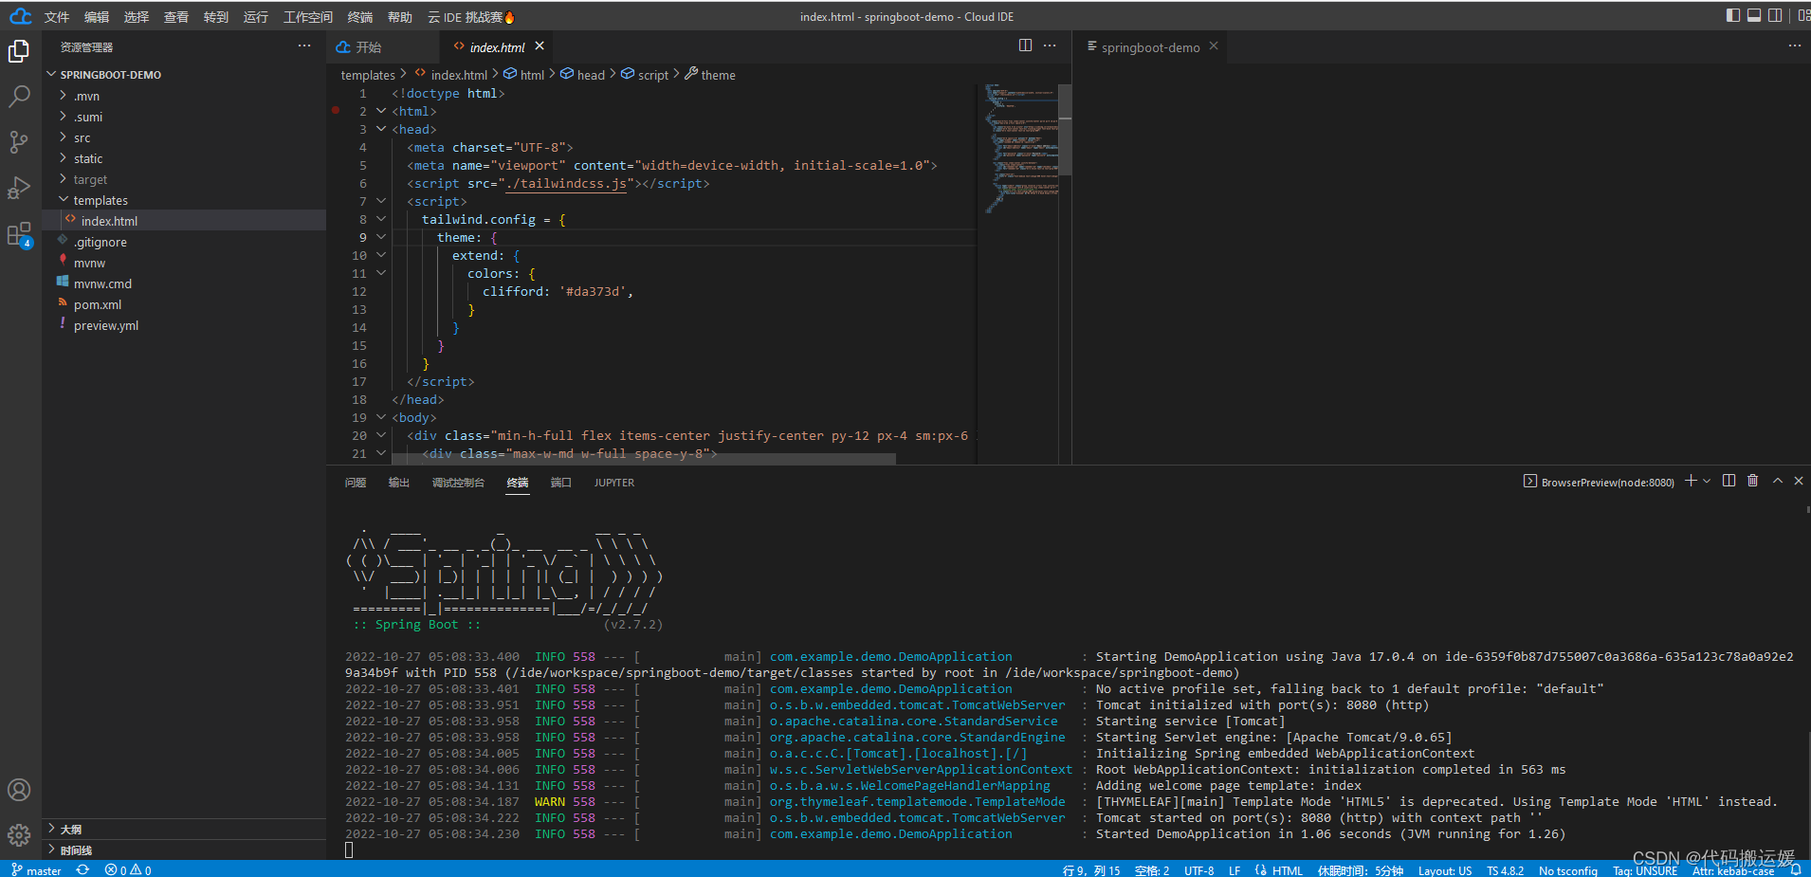
Task: Split the index.html editor to the right
Action: click(1025, 46)
